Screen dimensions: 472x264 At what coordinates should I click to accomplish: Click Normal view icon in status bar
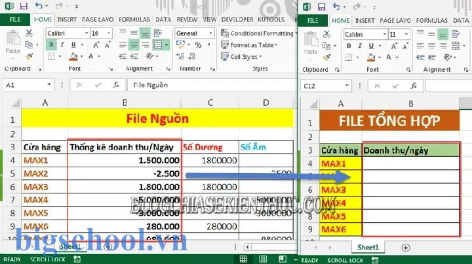(243, 259)
